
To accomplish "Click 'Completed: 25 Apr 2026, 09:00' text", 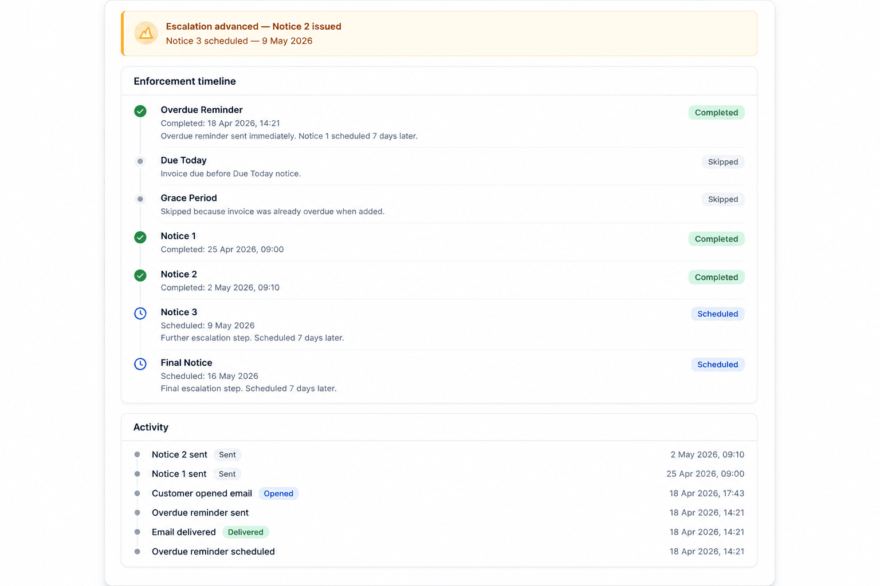I will (222, 250).
